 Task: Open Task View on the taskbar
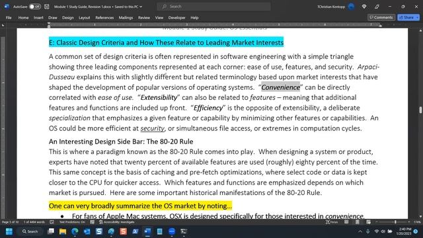point(51,231)
